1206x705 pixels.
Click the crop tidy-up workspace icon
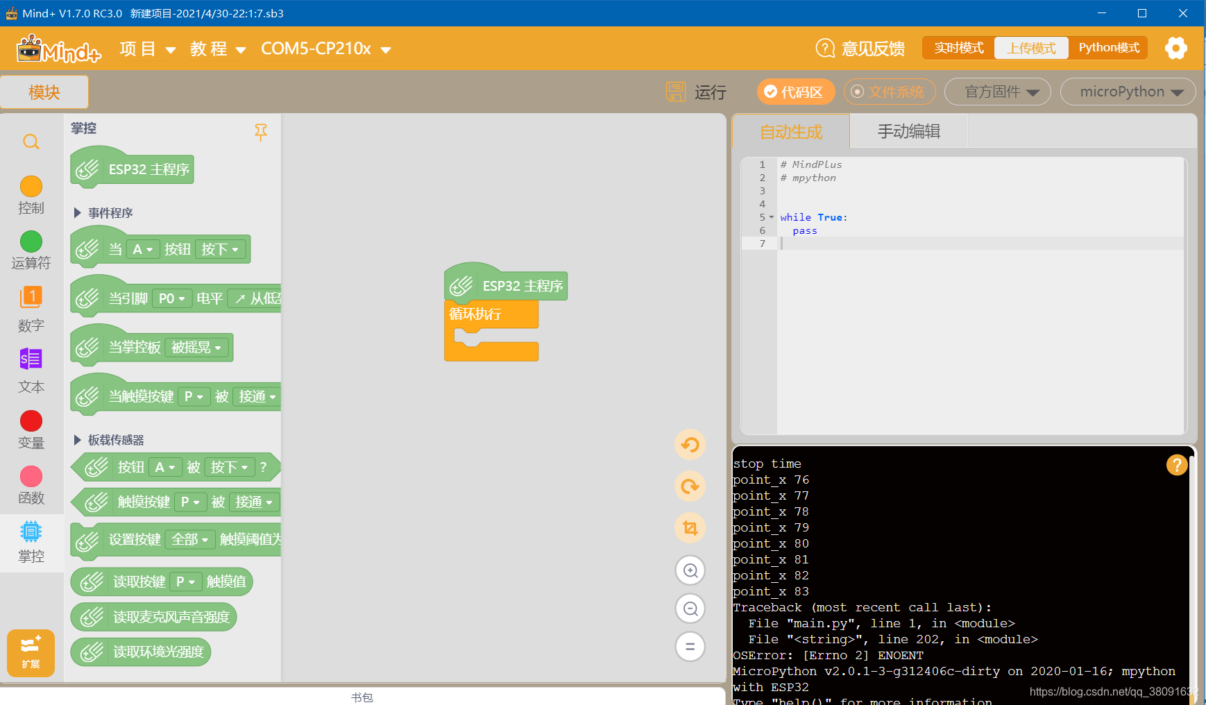pyautogui.click(x=690, y=527)
